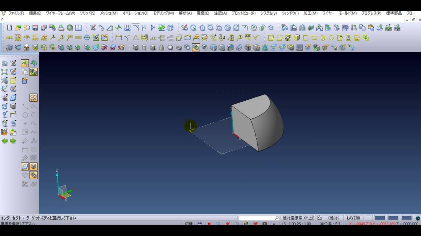The width and height of the screenshot is (421, 236).
Task: Open the モデリング(M) menu
Action: (x=163, y=13)
